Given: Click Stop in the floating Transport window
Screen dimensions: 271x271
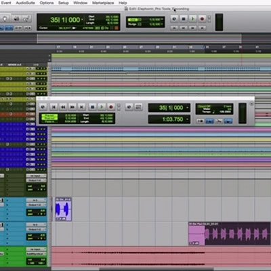Looking at the screenshot, I should (x=92, y=107).
